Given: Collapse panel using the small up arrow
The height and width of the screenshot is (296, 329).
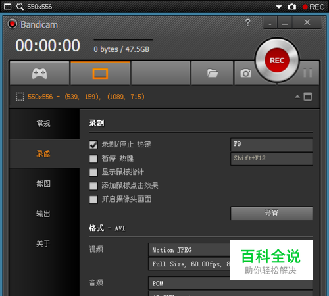Looking at the screenshot, I should (297, 97).
